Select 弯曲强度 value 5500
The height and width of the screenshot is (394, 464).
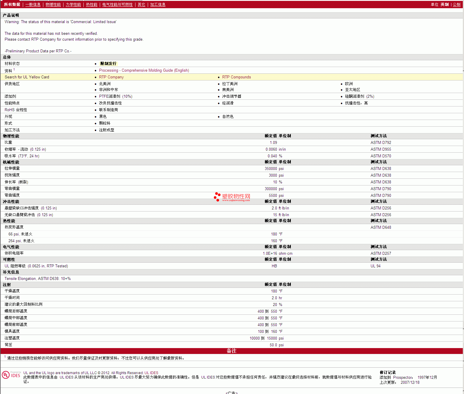273,196
